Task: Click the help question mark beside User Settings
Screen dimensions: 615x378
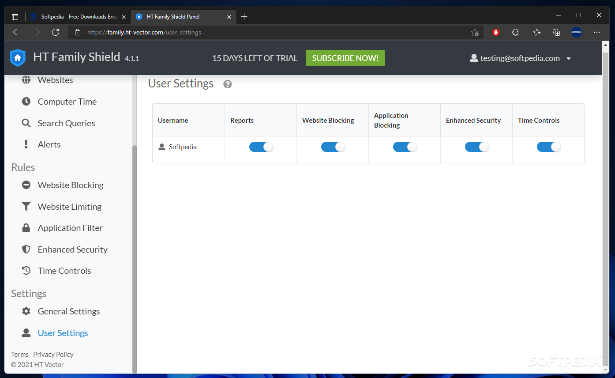Action: point(228,84)
